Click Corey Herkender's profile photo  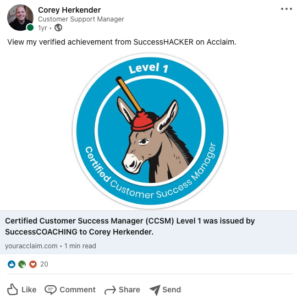pos(20,18)
